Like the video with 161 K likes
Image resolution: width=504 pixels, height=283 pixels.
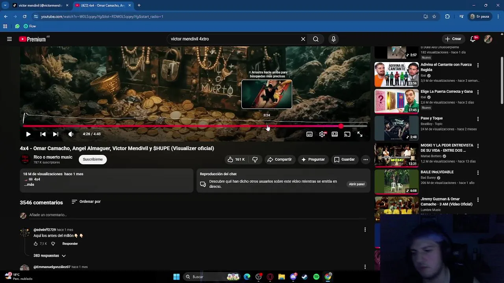click(x=236, y=159)
